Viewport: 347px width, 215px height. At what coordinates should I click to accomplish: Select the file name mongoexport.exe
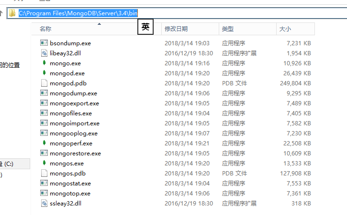74,103
